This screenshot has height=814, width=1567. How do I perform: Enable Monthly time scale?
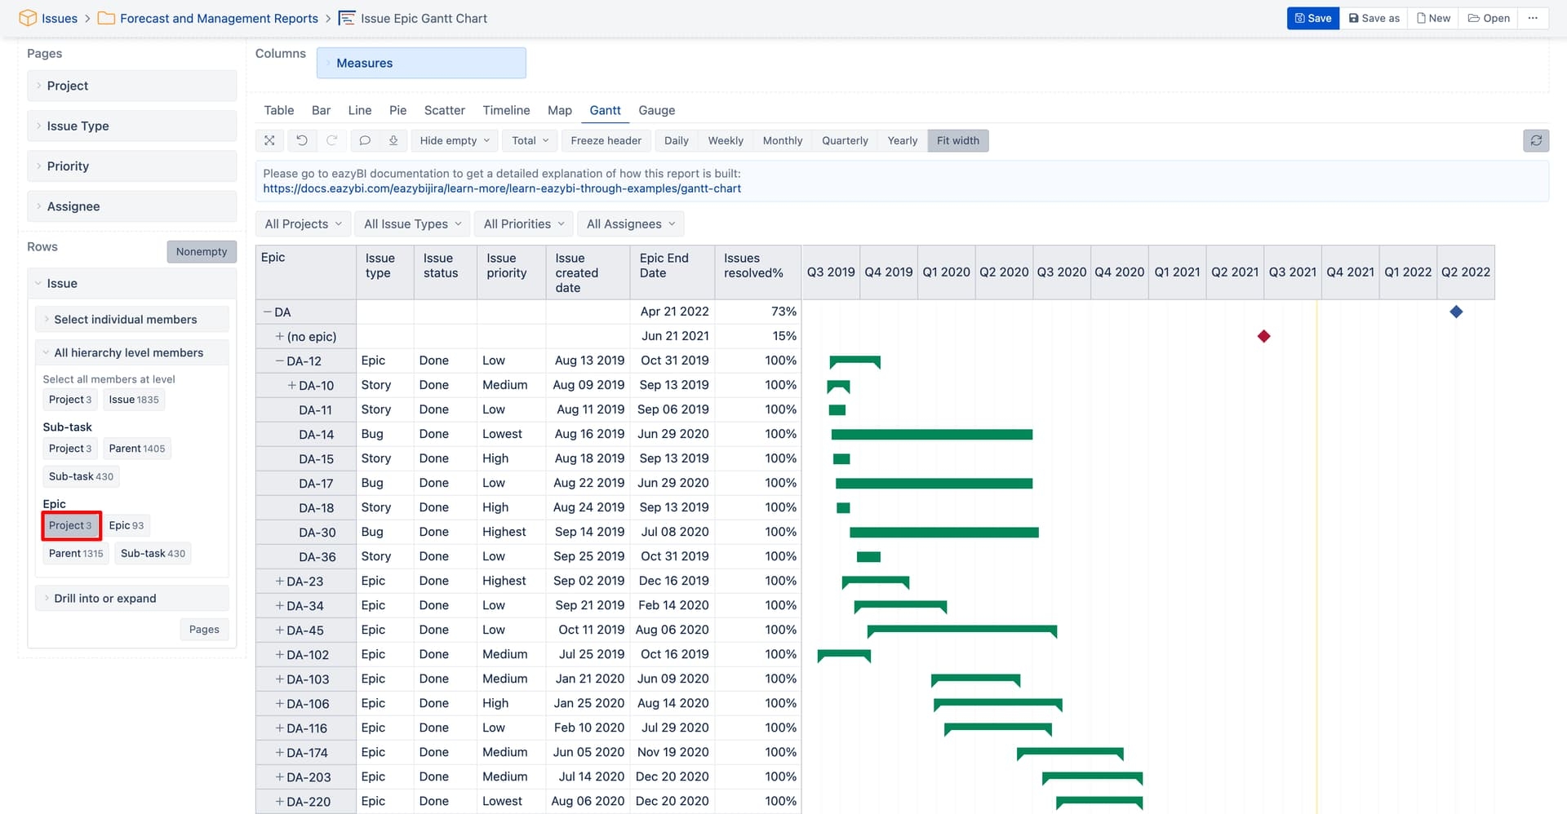pyautogui.click(x=782, y=140)
